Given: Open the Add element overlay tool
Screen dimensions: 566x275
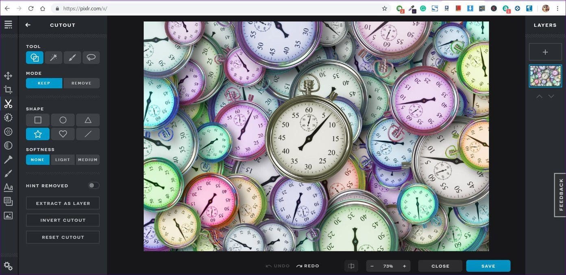Looking at the screenshot, I should click(x=8, y=201).
